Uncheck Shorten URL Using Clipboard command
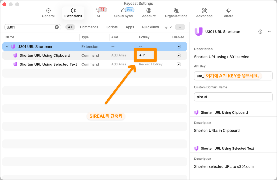This screenshot has width=277, height=180. click(x=179, y=55)
